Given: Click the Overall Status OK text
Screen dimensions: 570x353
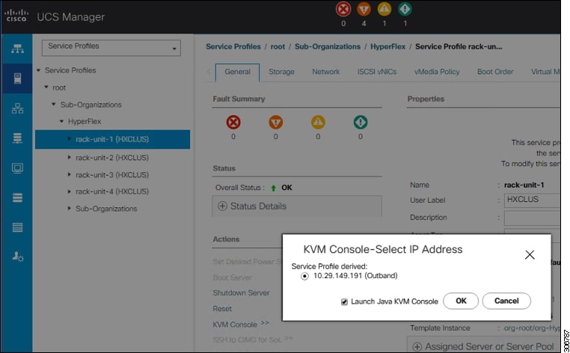Looking at the screenshot, I should click(x=286, y=188).
